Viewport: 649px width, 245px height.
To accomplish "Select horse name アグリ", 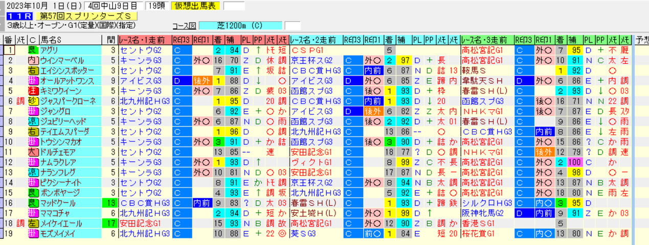I will (49, 50).
